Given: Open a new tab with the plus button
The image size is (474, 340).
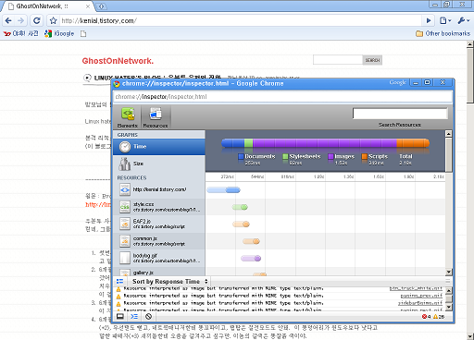Looking at the screenshot, I should coord(101,6).
